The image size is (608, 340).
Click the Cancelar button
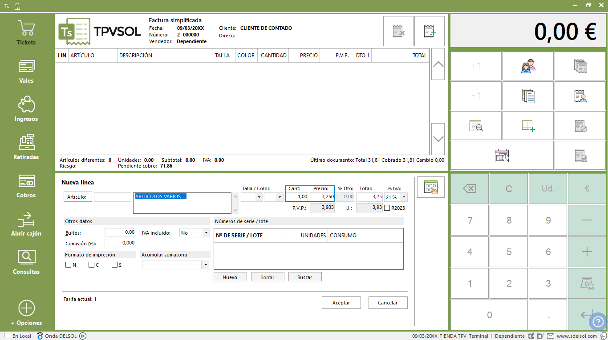click(x=388, y=303)
